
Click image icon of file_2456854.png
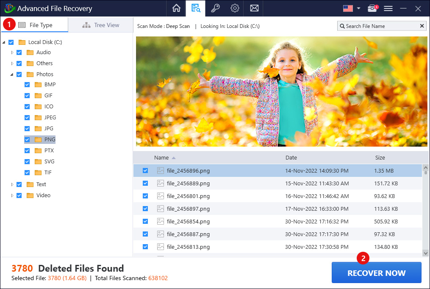[x=161, y=221]
